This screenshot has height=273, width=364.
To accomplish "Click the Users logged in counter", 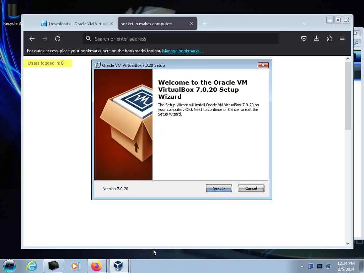I will click(48, 63).
